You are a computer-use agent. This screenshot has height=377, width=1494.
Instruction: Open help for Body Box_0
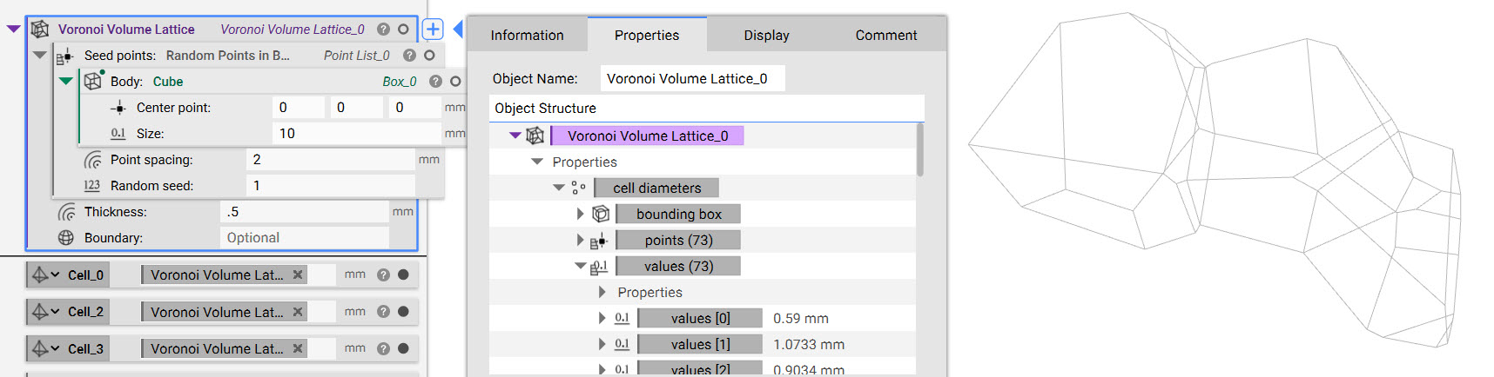pos(435,81)
